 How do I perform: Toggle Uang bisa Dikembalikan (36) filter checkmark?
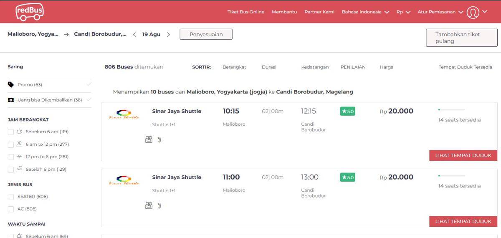pyautogui.click(x=89, y=100)
